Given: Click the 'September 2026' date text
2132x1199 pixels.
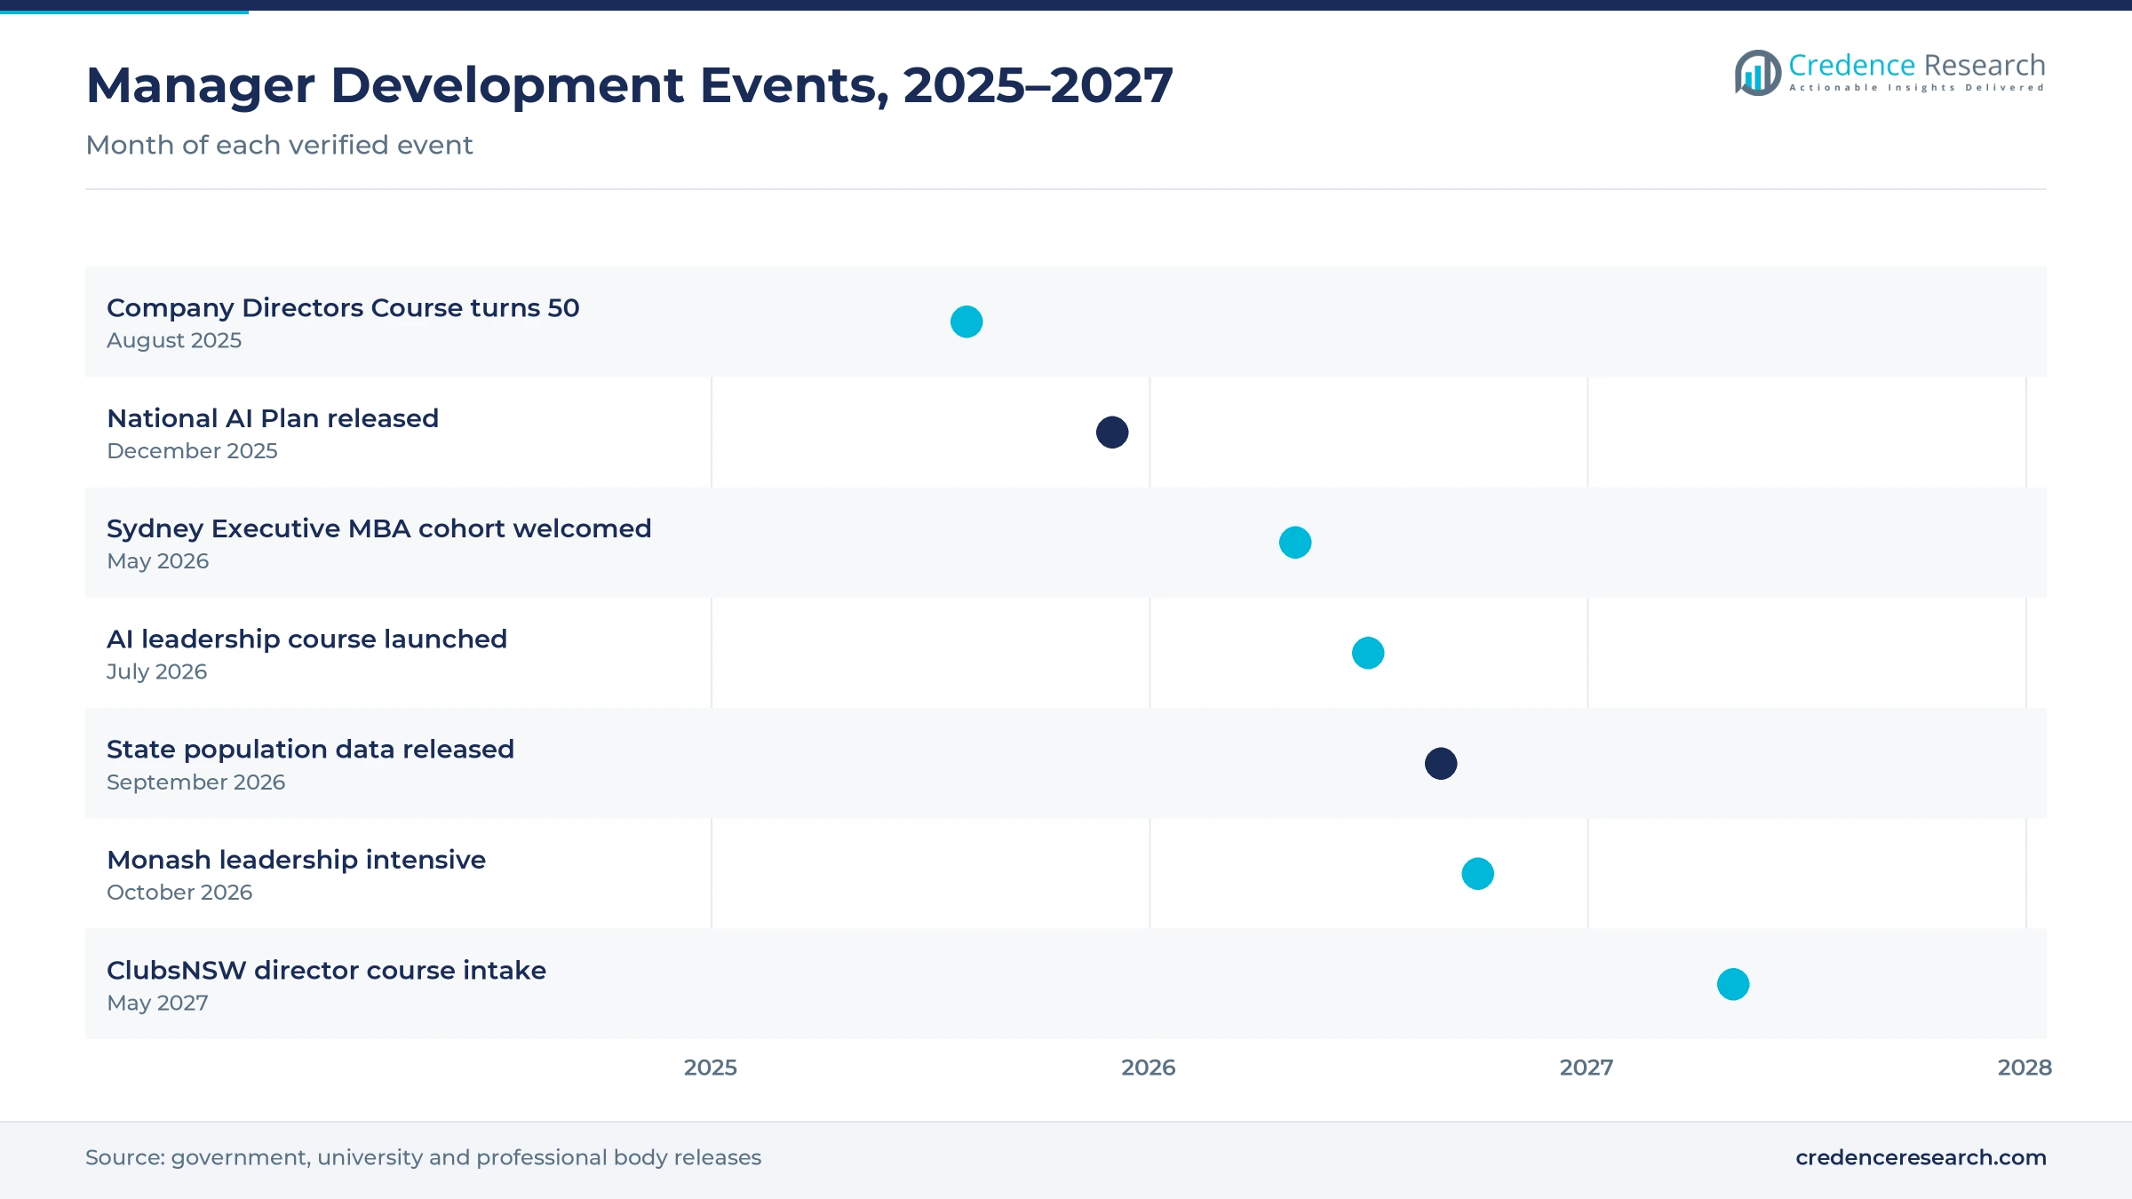Looking at the screenshot, I should coord(195,782).
